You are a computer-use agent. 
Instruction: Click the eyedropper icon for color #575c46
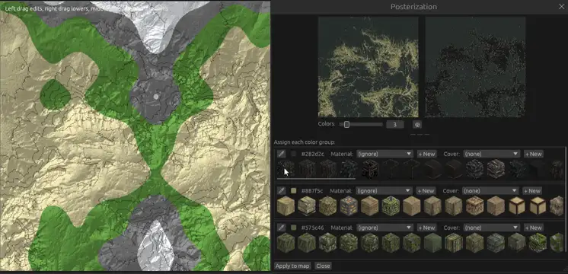pos(282,228)
